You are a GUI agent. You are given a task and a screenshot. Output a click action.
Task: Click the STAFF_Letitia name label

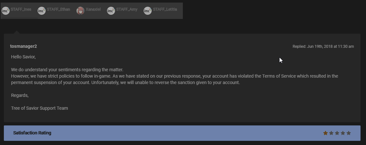(165, 9)
